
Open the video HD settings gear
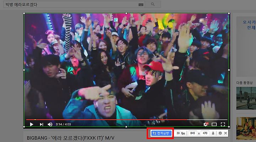tap(206, 124)
